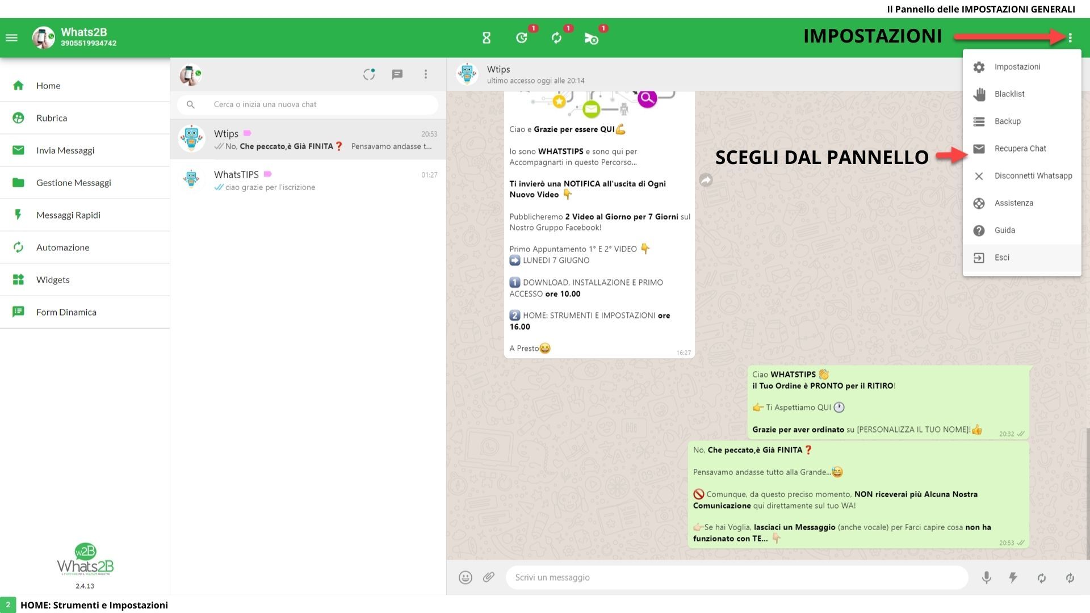Open Messaggi Rapidi in the sidebar

pyautogui.click(x=85, y=215)
